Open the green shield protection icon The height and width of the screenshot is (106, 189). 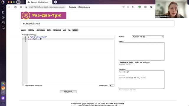point(140,7)
